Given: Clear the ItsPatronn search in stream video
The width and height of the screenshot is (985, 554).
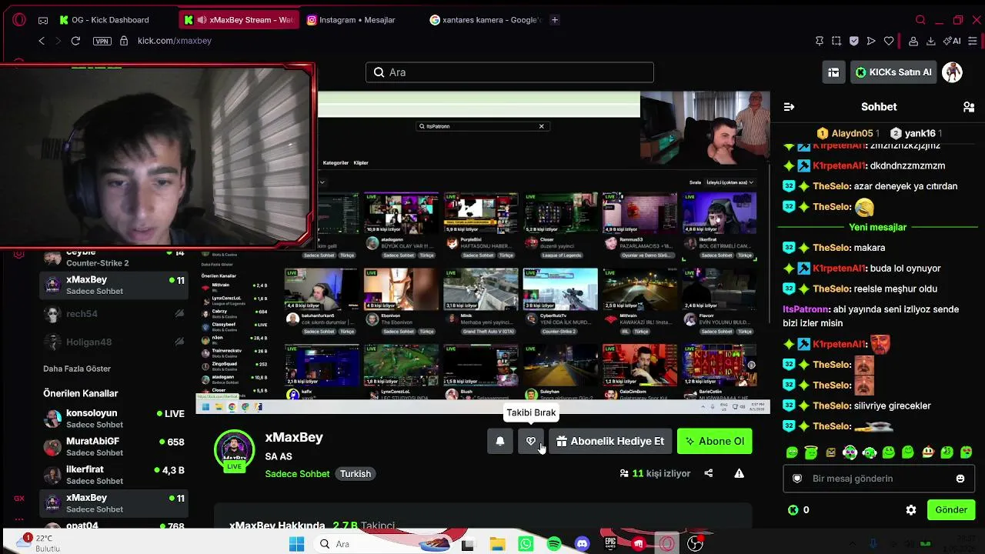Looking at the screenshot, I should (x=541, y=126).
